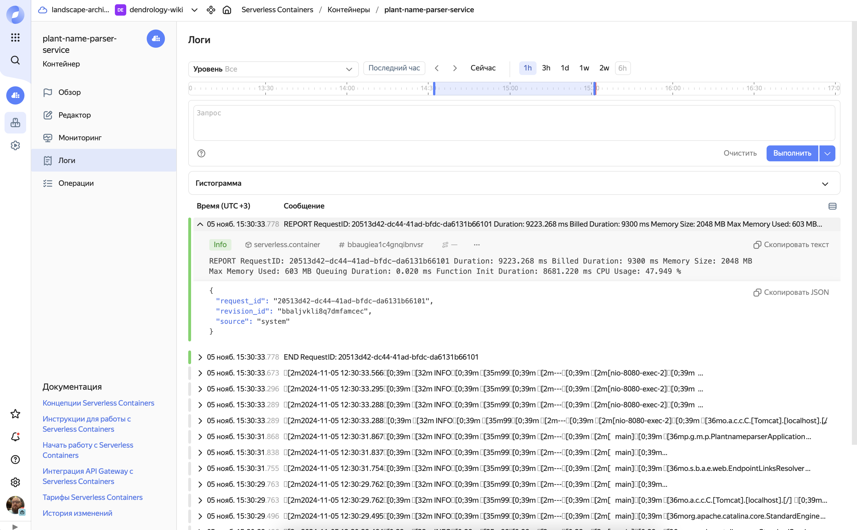This screenshot has height=530, width=857.
Task: Expand the 15:30:31.755 log entry
Action: pyautogui.click(x=200, y=469)
